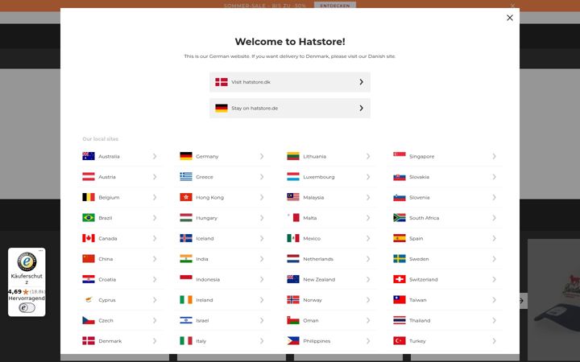Open the Trusted Shops badge options menu
The width and height of the screenshot is (580, 362).
point(41,251)
